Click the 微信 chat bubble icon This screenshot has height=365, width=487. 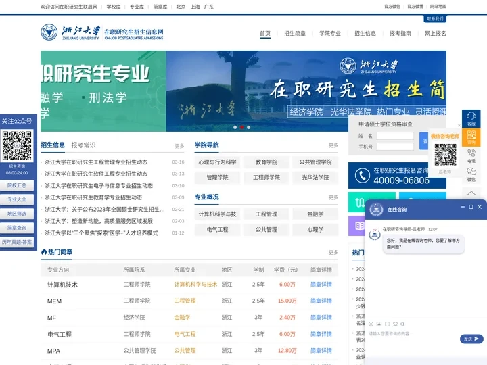(x=471, y=174)
